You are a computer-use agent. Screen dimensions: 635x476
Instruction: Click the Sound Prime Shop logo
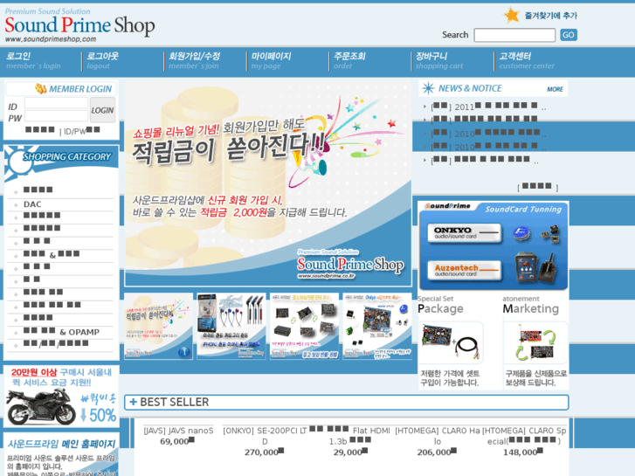79,25
